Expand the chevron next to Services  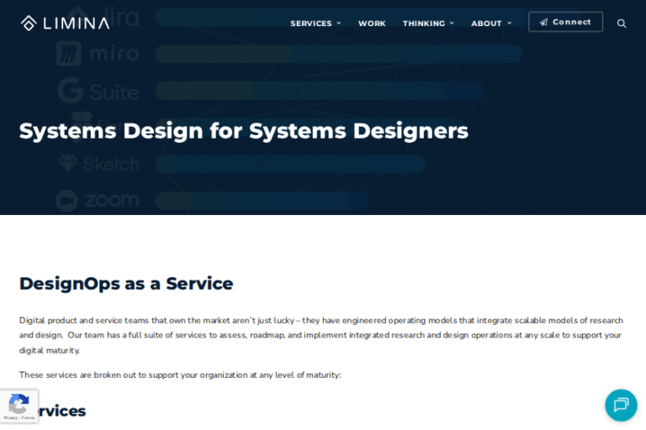tap(339, 24)
